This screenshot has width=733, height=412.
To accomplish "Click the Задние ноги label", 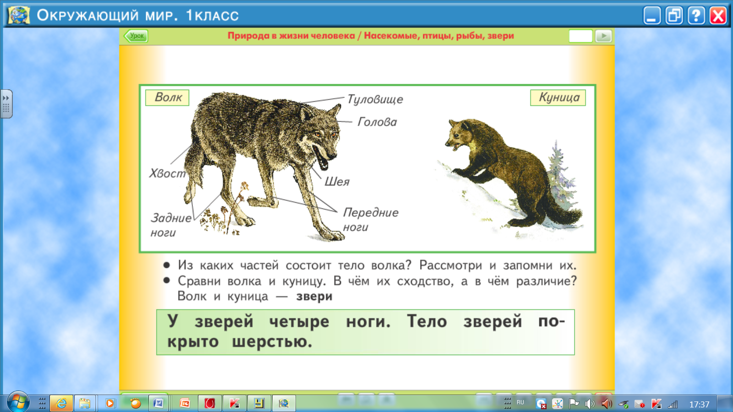I will [x=171, y=225].
